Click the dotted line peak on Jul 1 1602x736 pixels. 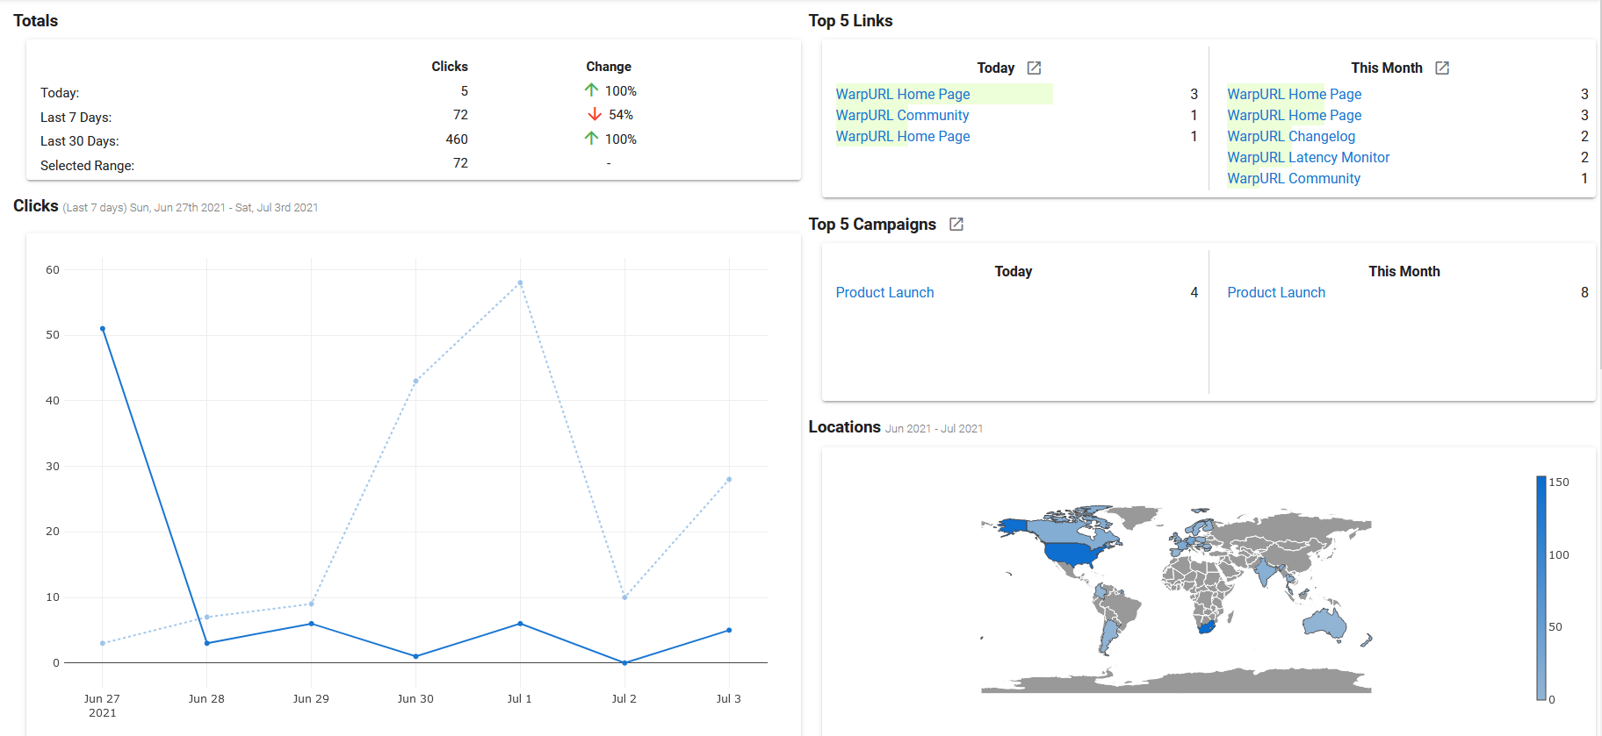(x=520, y=282)
